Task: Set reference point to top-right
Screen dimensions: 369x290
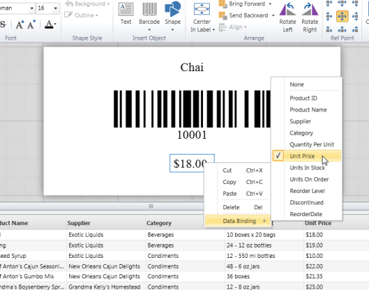Action: [355, 3]
